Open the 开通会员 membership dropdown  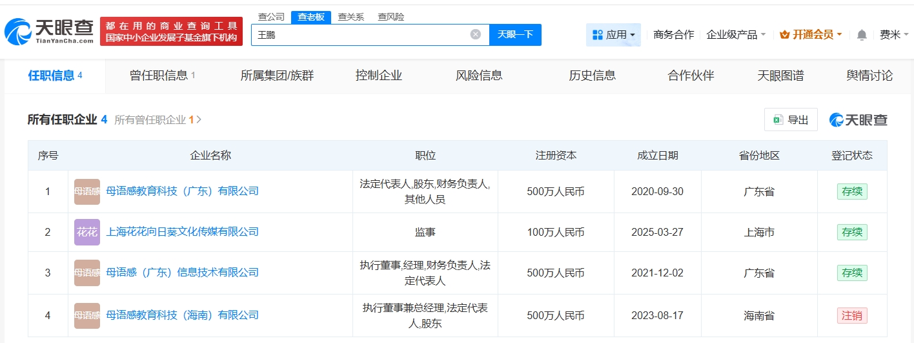click(811, 35)
